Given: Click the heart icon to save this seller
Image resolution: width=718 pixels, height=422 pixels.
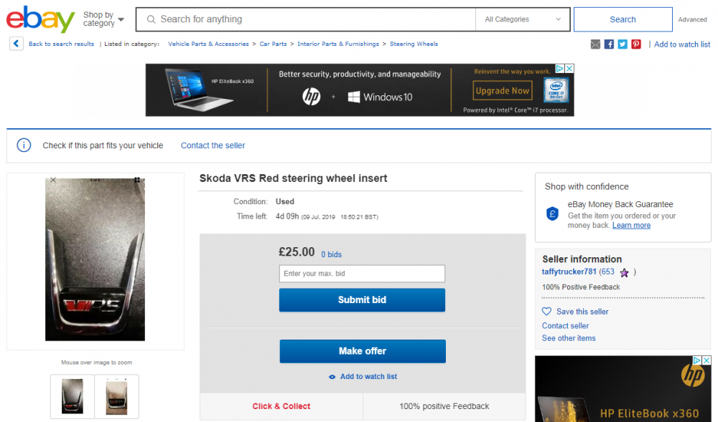Looking at the screenshot, I should tap(546, 312).
